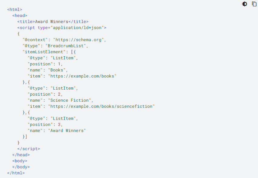Click the opening html tag
Viewport: 258px width, 178px height.
tap(15, 9)
